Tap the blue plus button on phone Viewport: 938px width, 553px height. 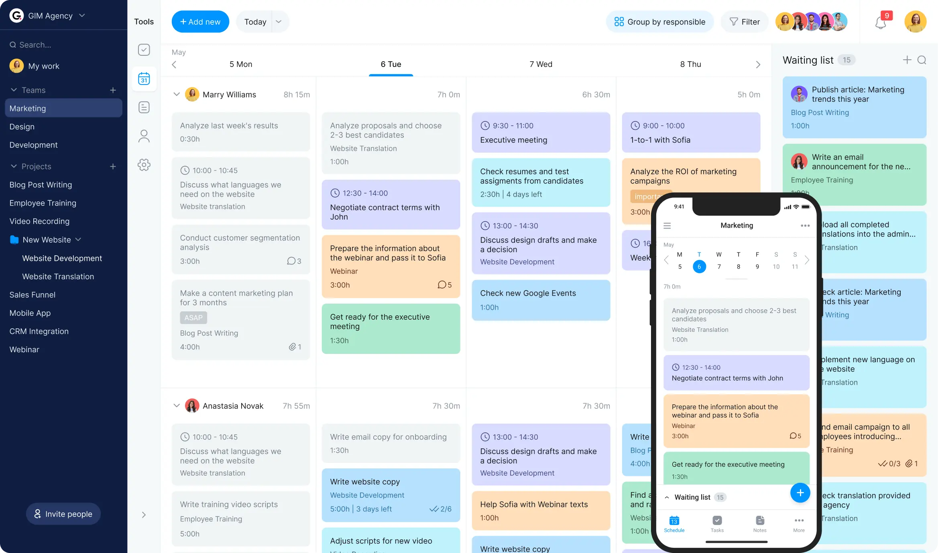pos(800,493)
